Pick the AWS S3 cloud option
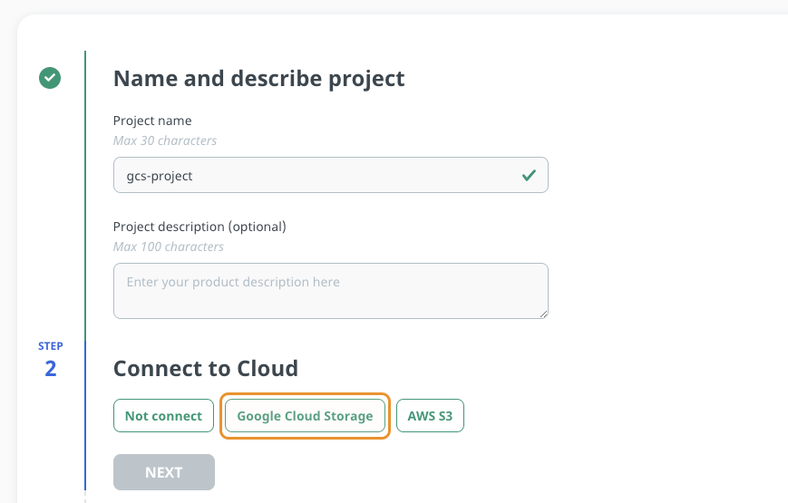Screen dimensions: 788x503 (x=430, y=416)
